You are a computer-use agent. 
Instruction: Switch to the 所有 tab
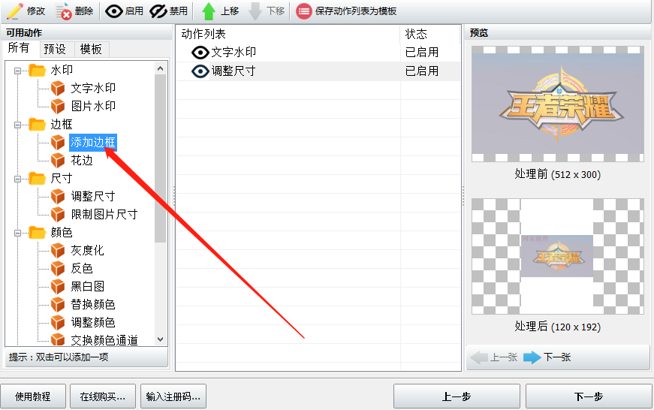(x=20, y=48)
